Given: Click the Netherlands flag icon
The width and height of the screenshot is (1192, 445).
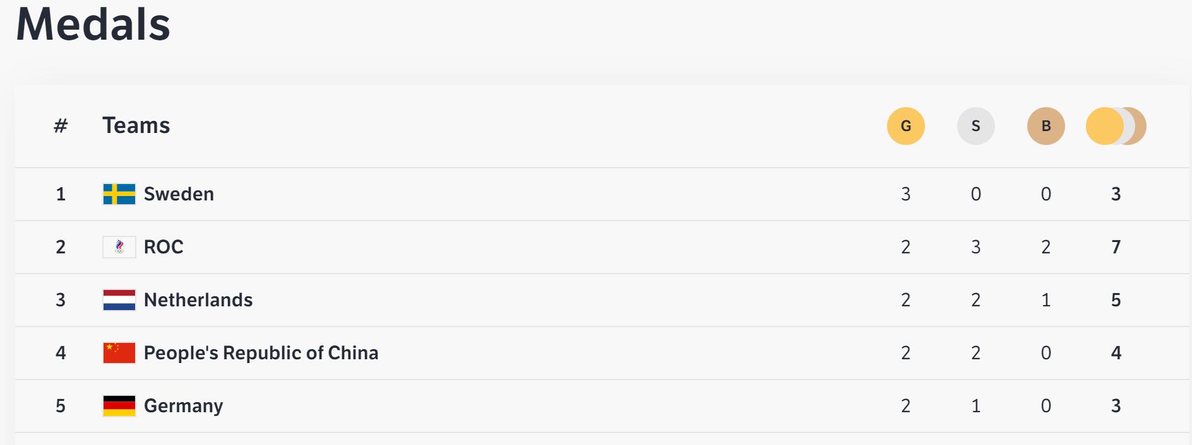Looking at the screenshot, I should click(119, 300).
